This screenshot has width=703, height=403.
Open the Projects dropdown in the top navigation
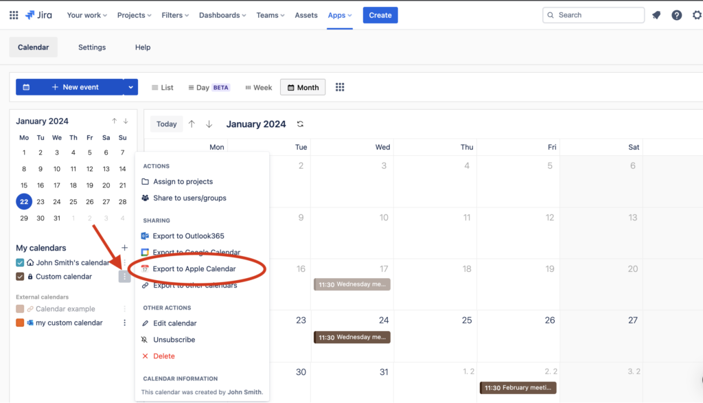pos(135,15)
